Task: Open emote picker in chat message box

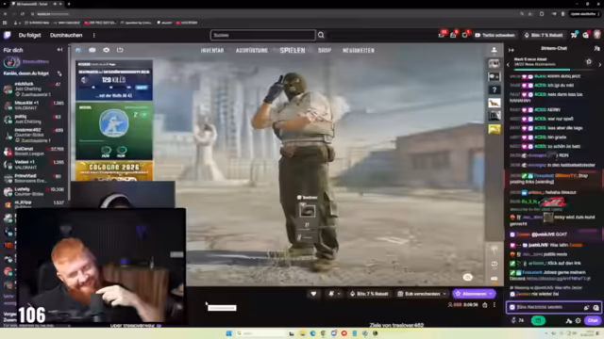Action: (x=596, y=308)
